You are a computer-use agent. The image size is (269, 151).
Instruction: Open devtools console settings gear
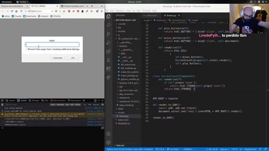(x=103, y=104)
